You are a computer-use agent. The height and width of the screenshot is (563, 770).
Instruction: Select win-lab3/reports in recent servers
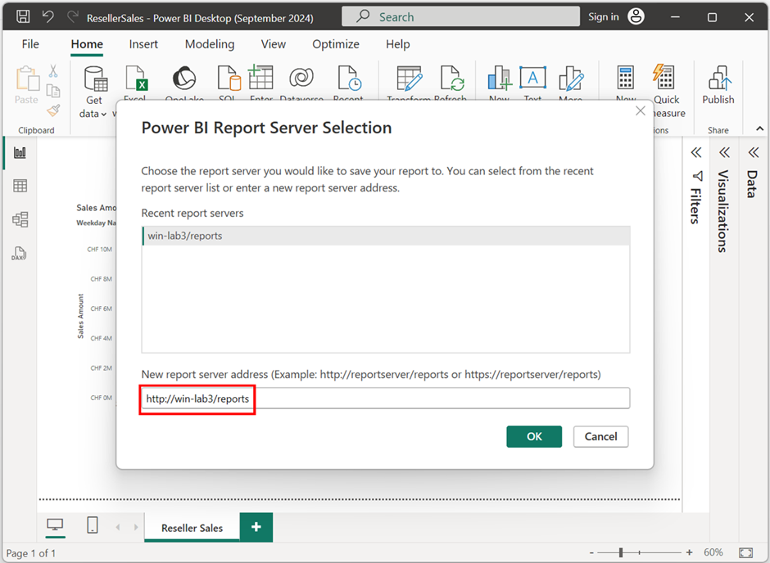point(386,236)
